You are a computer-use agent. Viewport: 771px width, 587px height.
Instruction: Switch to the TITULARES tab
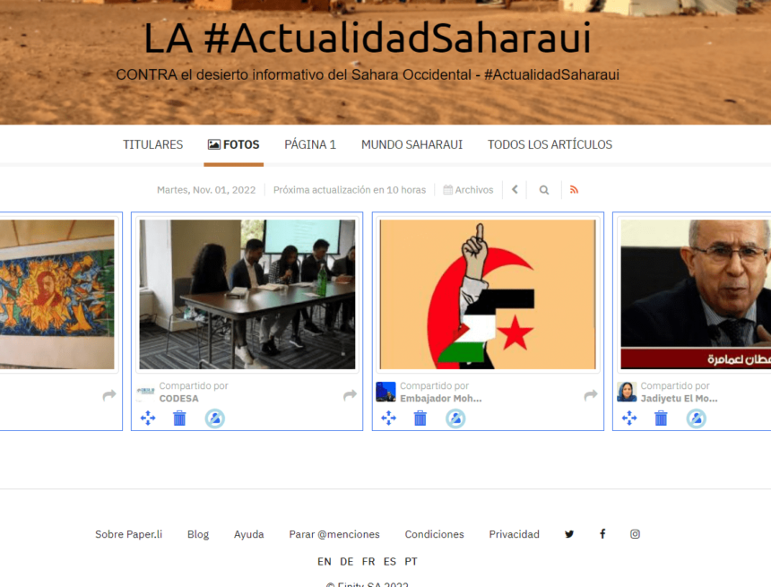[x=152, y=144]
